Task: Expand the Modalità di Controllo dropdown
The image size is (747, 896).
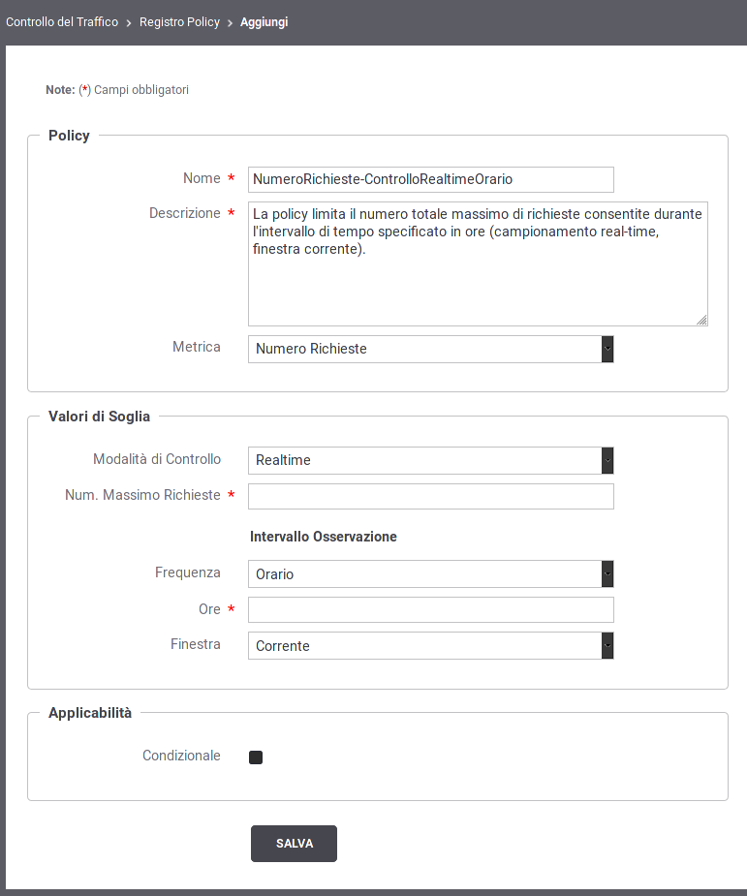Action: coord(607,460)
